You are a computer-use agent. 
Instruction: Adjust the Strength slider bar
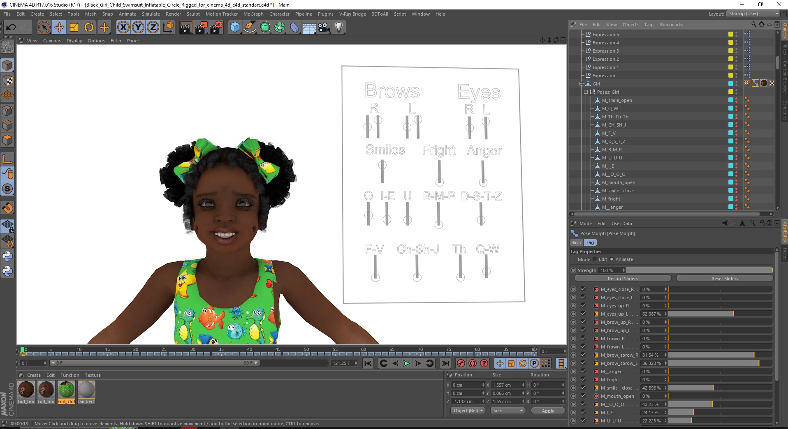coord(699,270)
